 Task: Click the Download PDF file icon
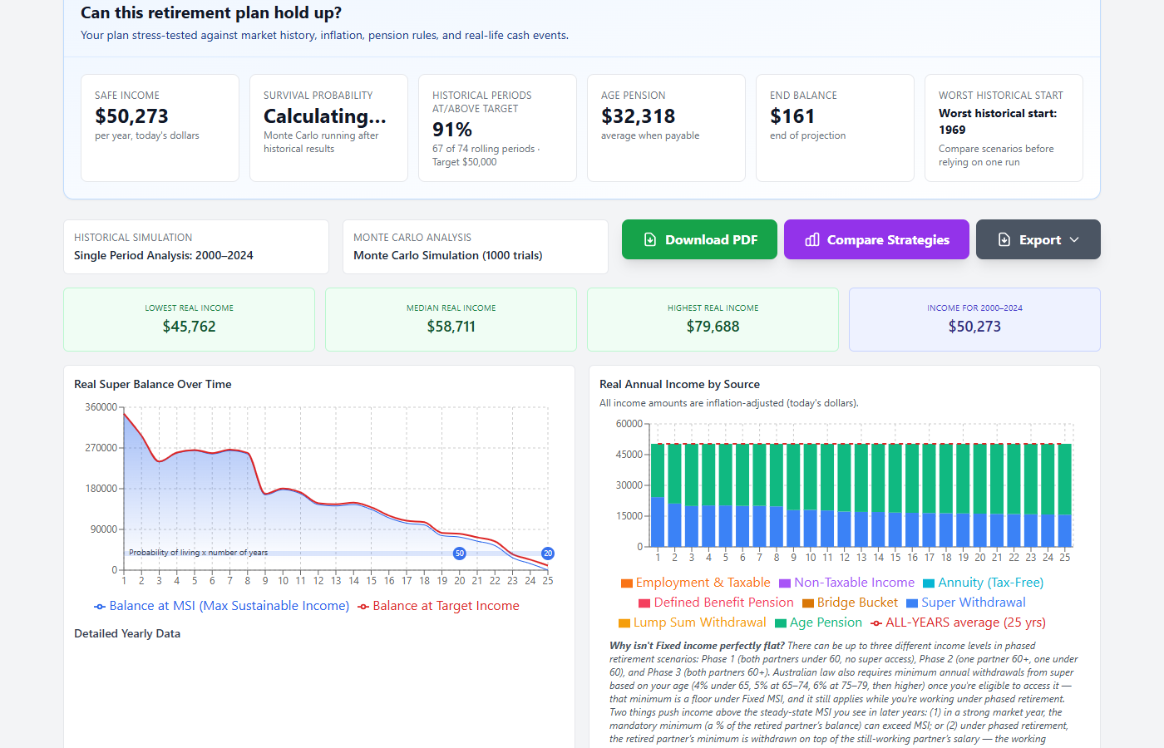click(x=650, y=239)
